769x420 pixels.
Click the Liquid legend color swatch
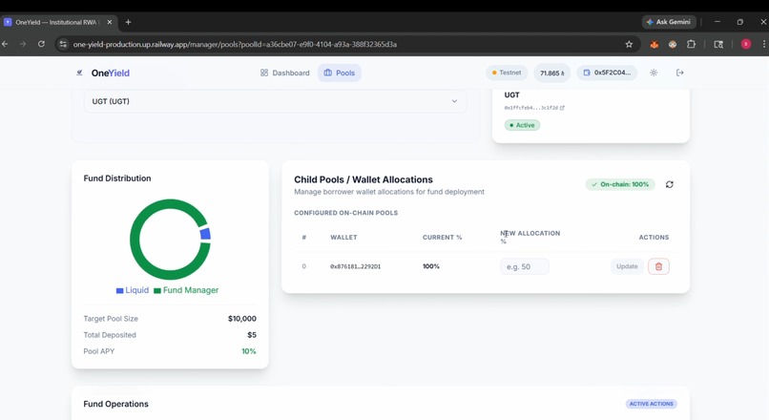119,290
